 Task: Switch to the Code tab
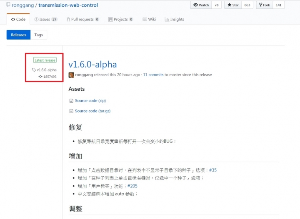tap(18, 19)
